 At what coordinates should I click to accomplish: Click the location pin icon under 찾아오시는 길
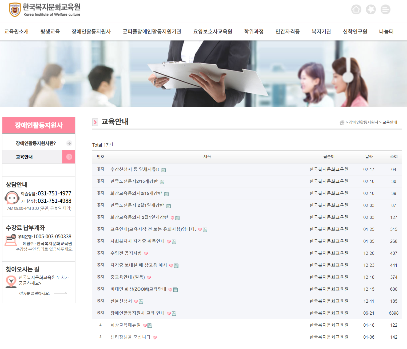tap(11, 281)
